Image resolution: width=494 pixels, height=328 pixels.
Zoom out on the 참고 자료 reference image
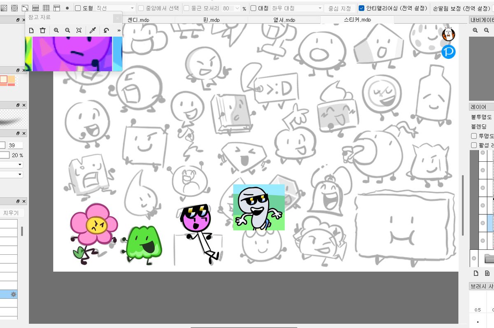tap(68, 30)
